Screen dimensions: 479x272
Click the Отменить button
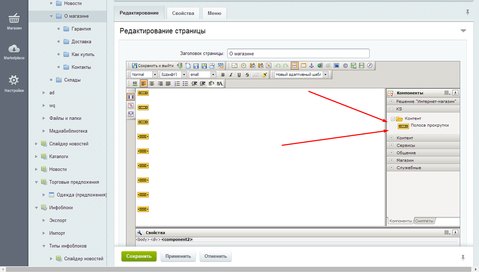[216, 256]
